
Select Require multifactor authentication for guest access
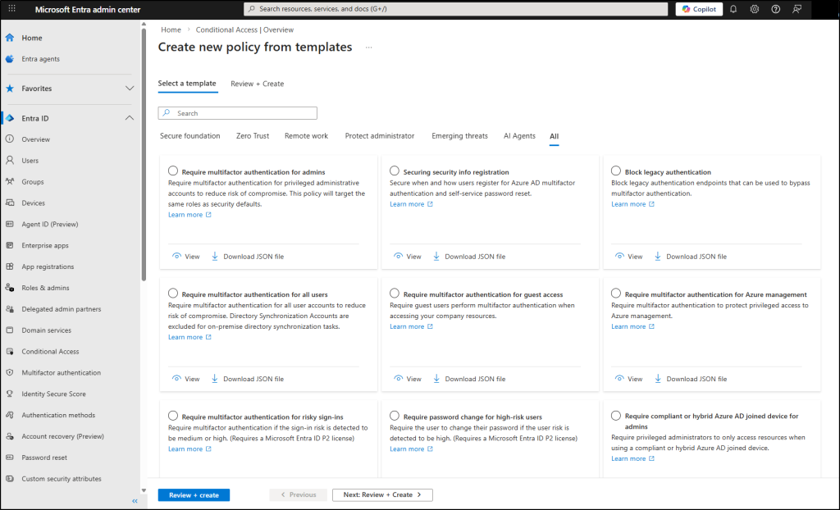click(x=395, y=294)
